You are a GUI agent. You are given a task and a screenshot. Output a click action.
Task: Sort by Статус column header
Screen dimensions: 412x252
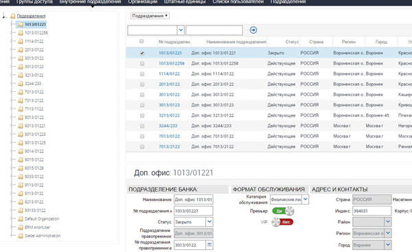coord(292,42)
